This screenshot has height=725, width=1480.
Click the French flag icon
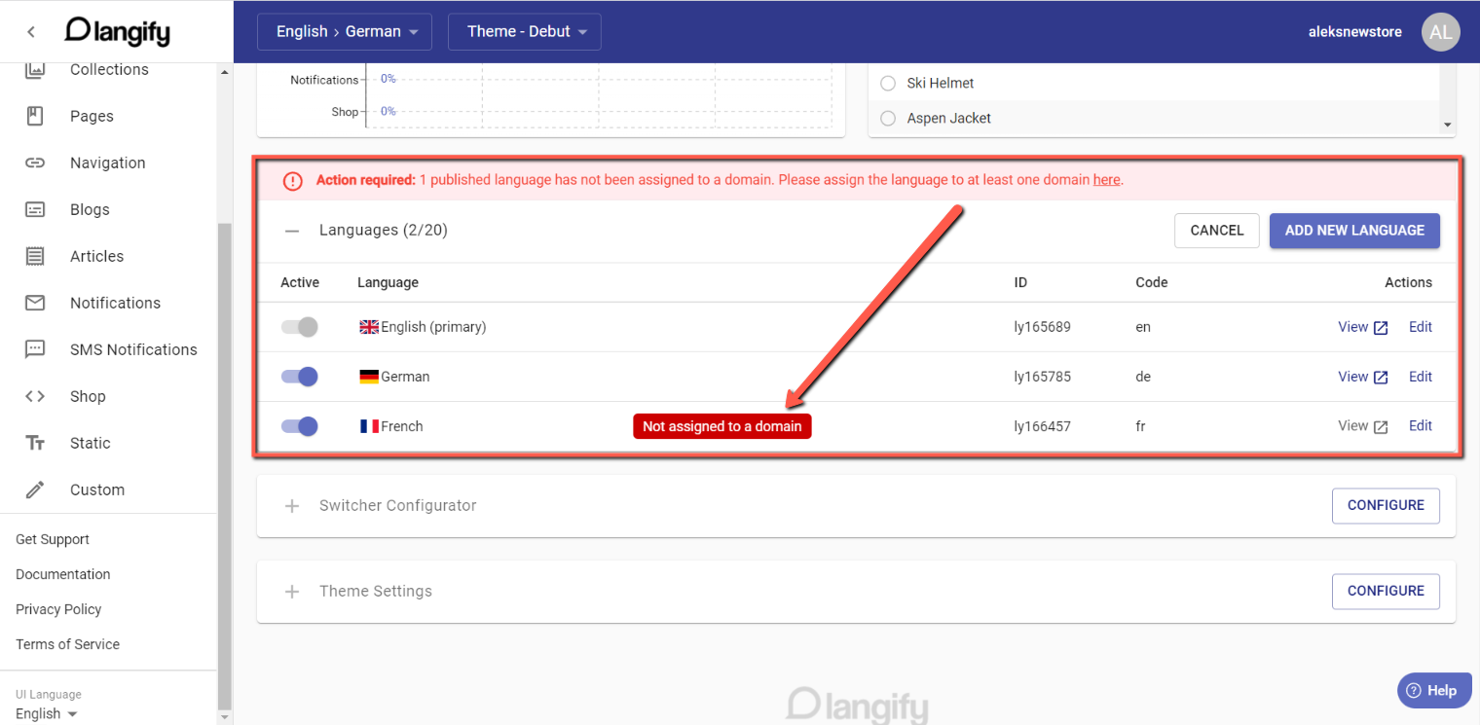tap(369, 426)
